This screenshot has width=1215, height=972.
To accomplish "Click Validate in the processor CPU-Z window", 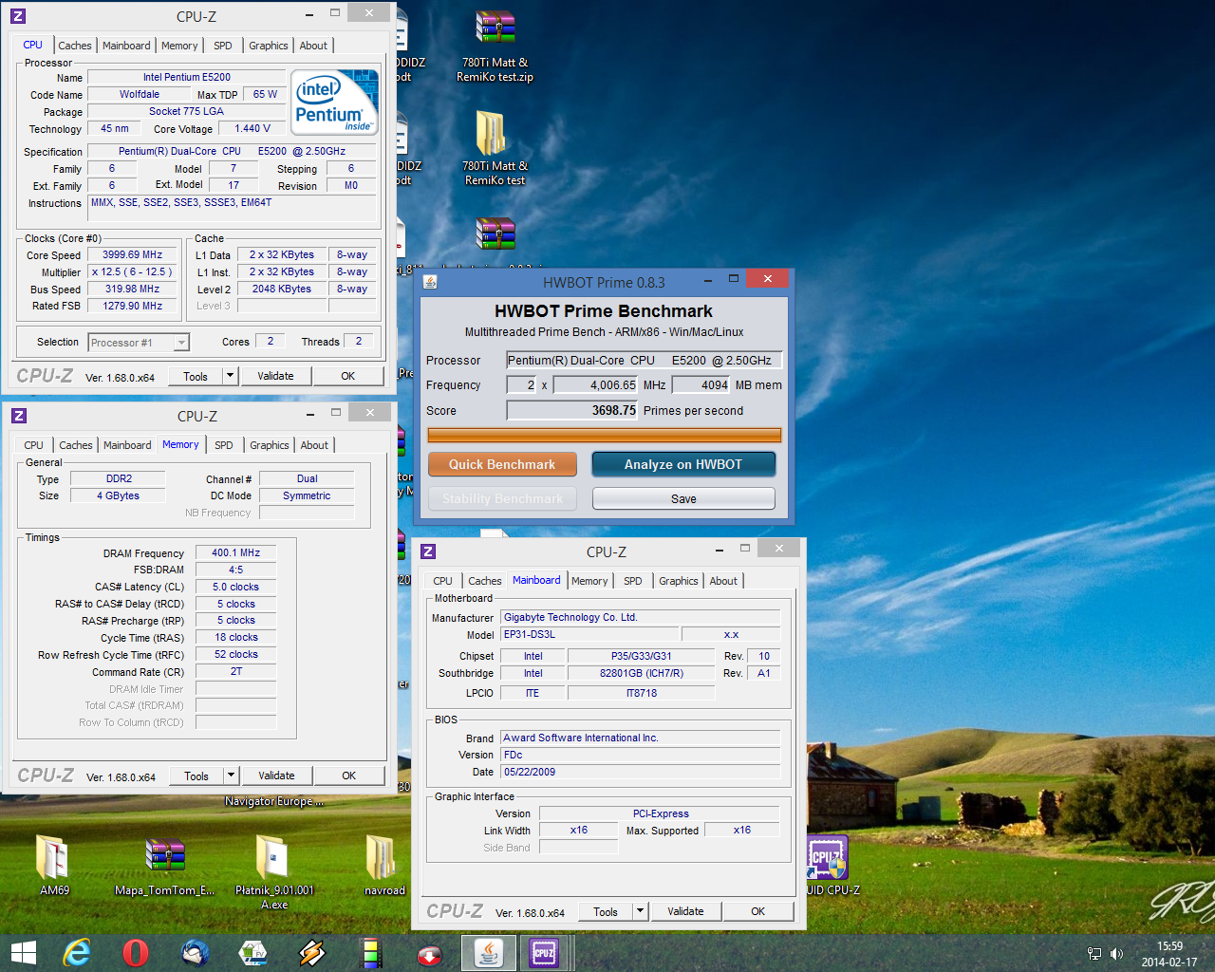I will click(x=275, y=376).
